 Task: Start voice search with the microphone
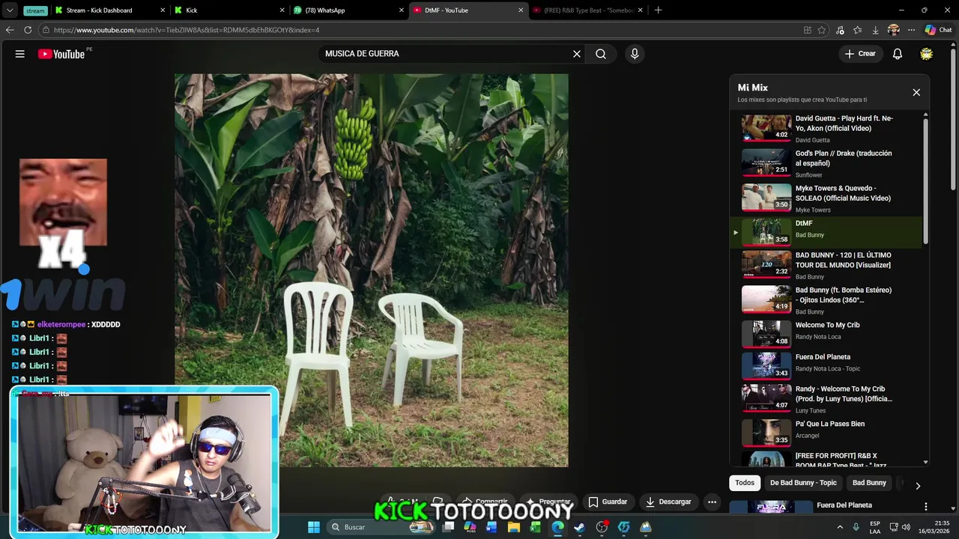click(635, 54)
